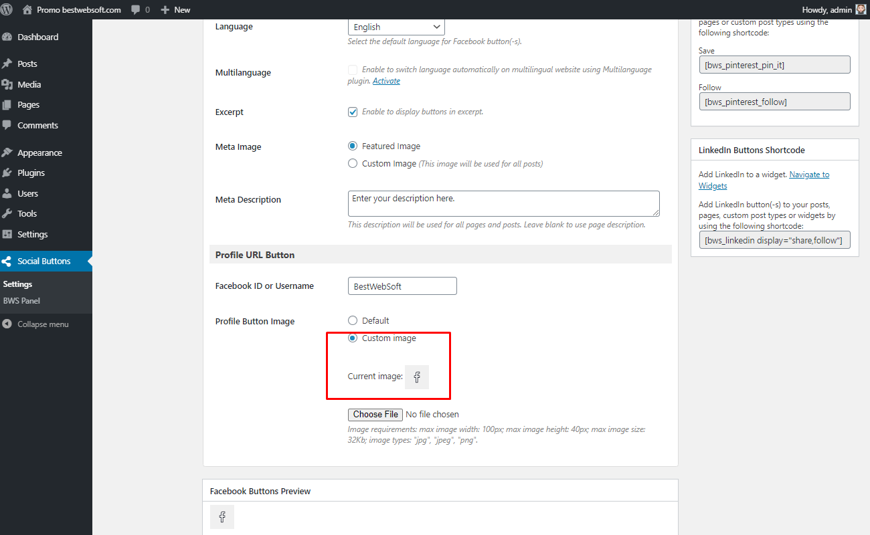Click the Tools wrench icon

pos(7,213)
